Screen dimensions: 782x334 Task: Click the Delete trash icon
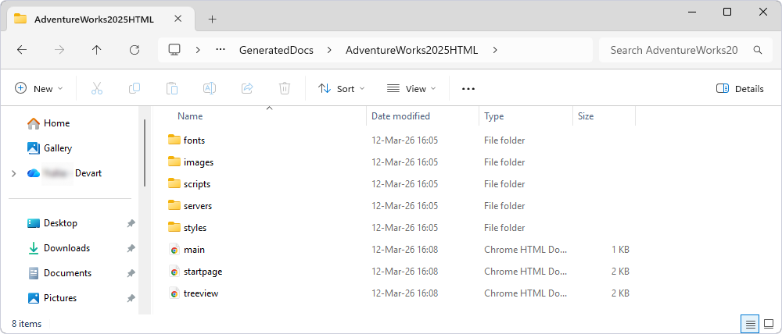285,89
